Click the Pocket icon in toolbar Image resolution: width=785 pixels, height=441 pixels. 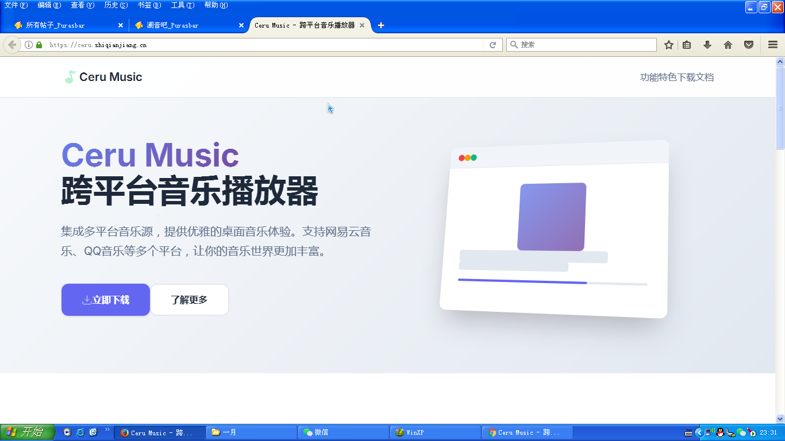[748, 45]
